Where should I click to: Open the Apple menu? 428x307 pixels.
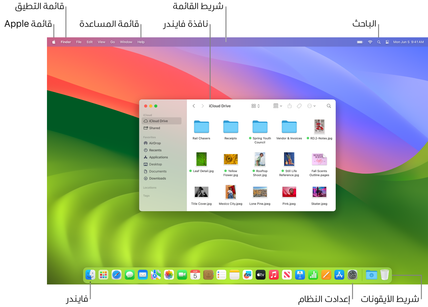(x=54, y=42)
